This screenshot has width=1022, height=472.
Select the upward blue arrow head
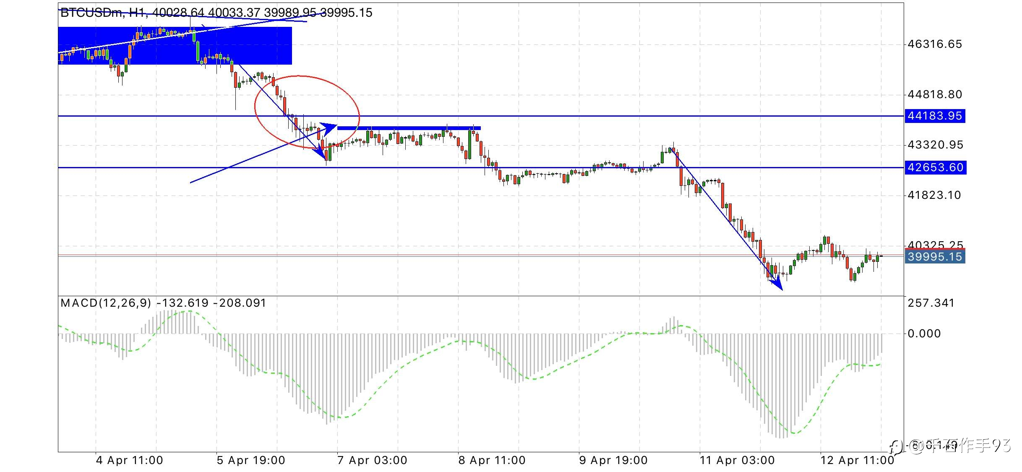point(329,127)
